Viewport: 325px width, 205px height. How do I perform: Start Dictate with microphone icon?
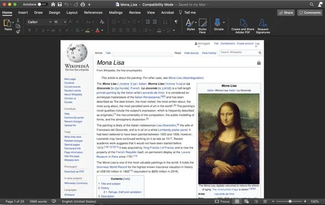(217, 22)
